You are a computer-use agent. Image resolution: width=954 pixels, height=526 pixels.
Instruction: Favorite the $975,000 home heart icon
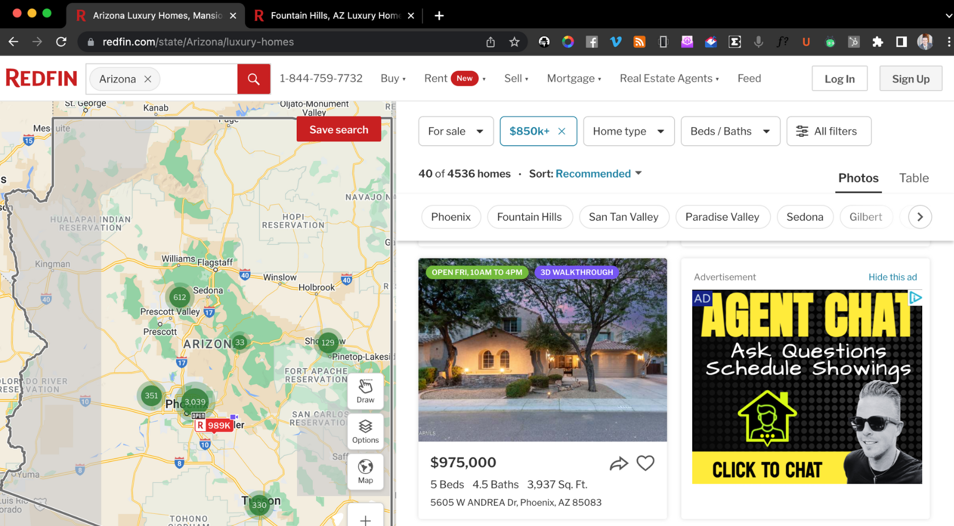pos(646,464)
